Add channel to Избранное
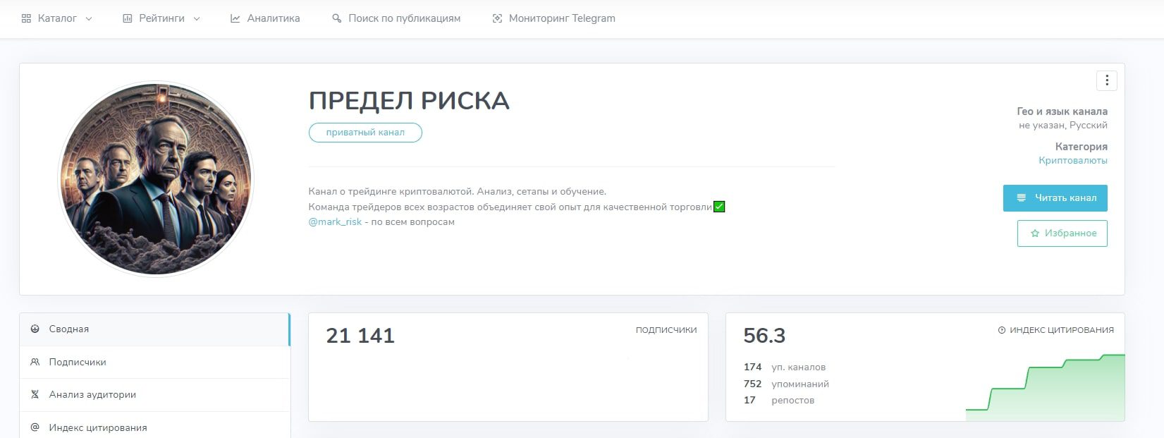 click(1062, 233)
